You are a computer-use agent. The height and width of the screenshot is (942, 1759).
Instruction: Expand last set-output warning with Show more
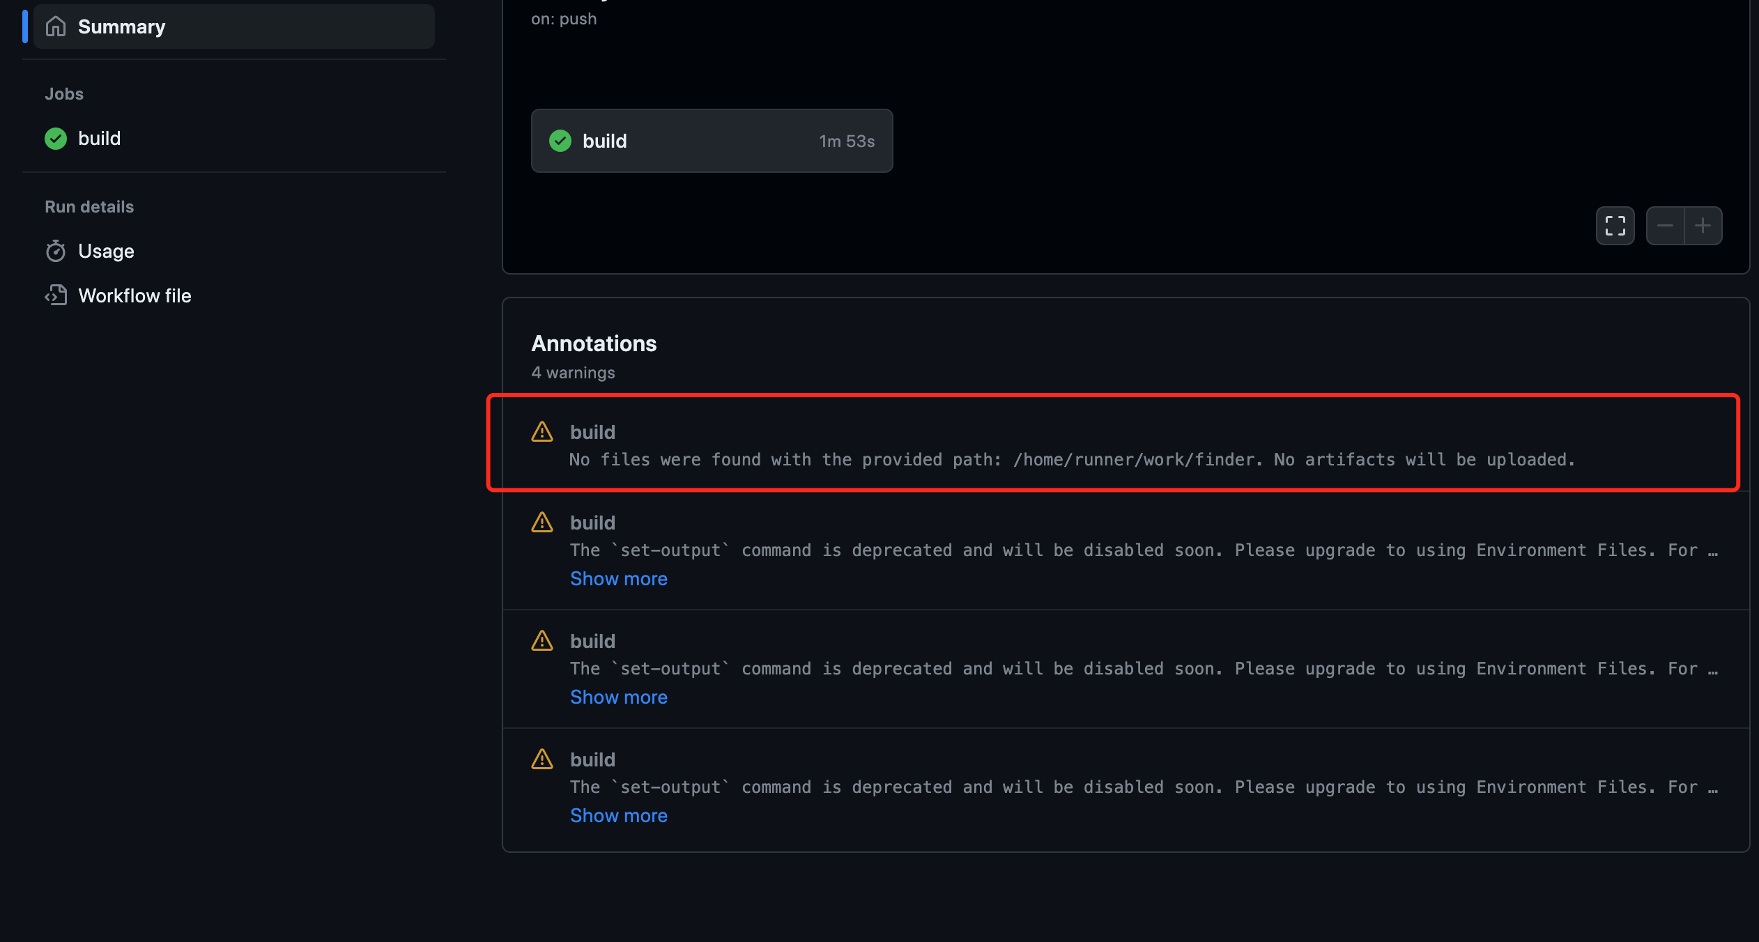pyautogui.click(x=618, y=816)
